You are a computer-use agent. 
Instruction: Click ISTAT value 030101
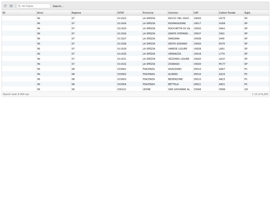pyautogui.click(x=121, y=89)
